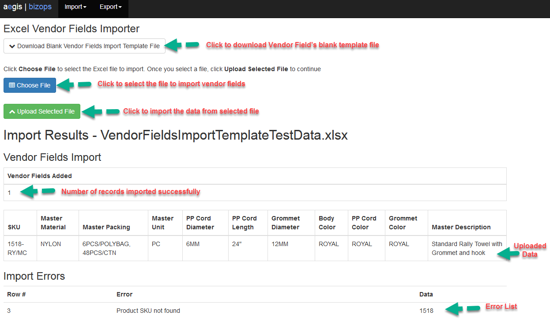Click the table grid icon on Choose File
The height and width of the screenshot is (319, 550).
[x=12, y=86]
